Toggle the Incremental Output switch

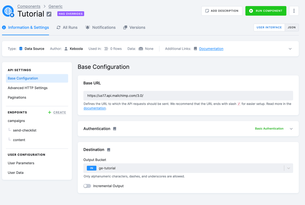coord(87,186)
